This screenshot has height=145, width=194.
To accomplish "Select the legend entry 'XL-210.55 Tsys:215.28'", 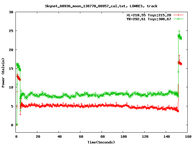I will 149,15.
